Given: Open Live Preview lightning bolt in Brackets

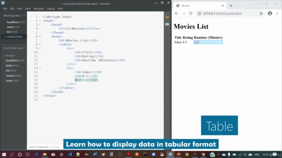Looking at the screenshot, I should [167, 18].
